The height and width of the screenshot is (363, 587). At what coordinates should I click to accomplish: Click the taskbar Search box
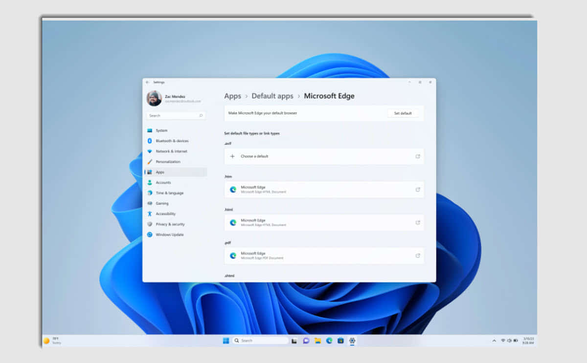click(260, 341)
